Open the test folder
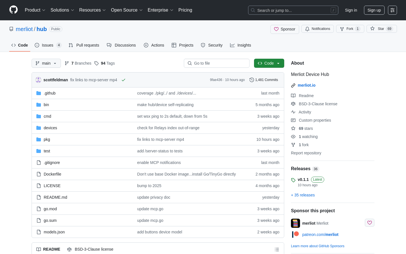Screen dimensions: 406x254 pos(47,151)
